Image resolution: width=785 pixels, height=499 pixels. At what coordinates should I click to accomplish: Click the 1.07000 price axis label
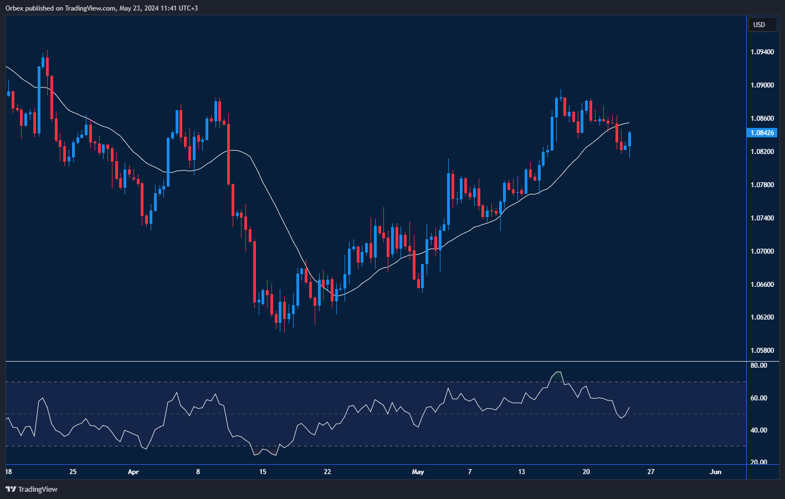[762, 251]
